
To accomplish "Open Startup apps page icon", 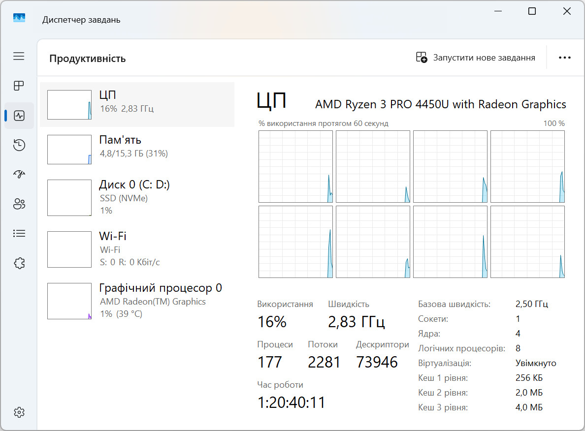I will pyautogui.click(x=19, y=174).
